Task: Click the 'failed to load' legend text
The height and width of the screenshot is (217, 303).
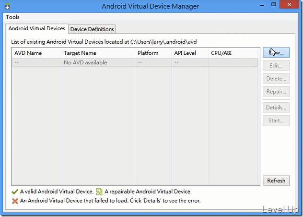Action: 110,201
